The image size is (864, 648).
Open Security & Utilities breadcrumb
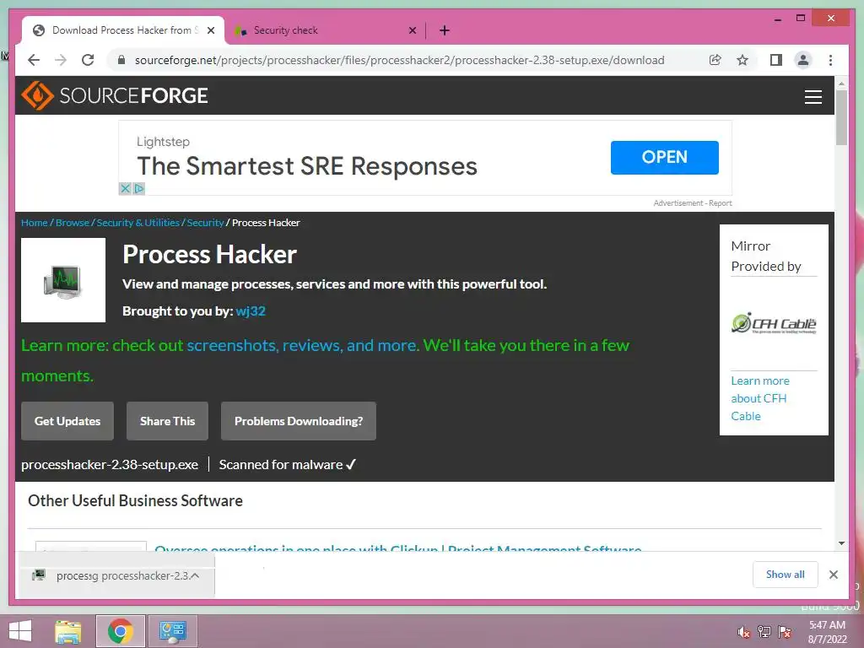[138, 223]
